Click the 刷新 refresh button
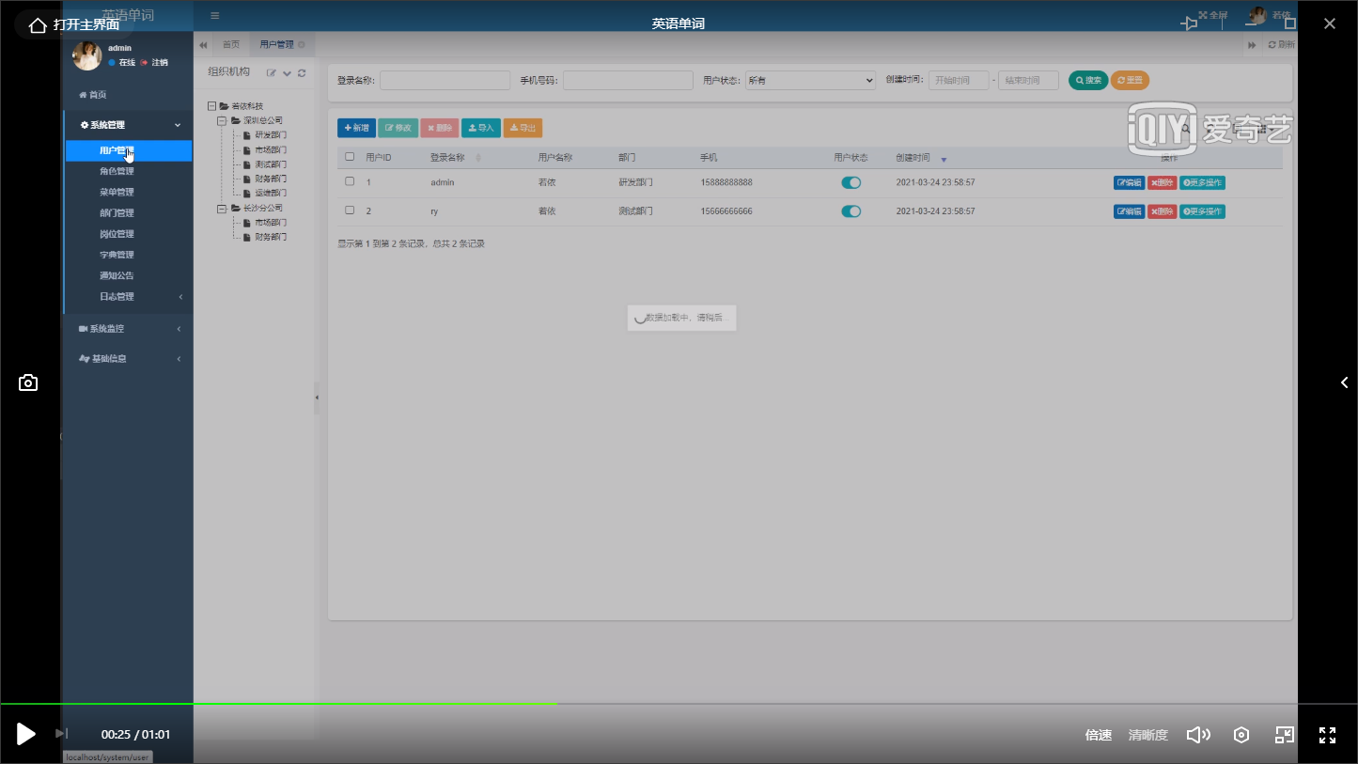Screen dimensions: 1358x764 1282,45
